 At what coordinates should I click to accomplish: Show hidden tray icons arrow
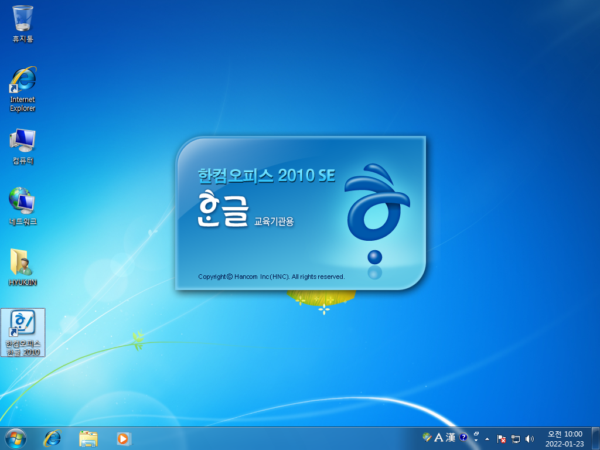487,439
